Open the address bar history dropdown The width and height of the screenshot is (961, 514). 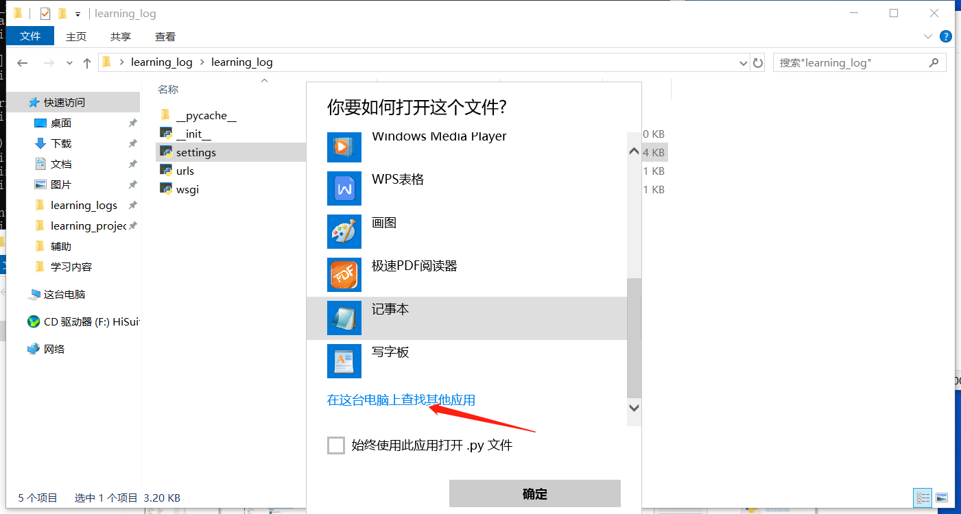(743, 62)
